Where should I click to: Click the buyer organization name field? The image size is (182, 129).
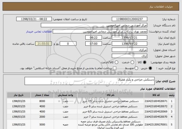pyautogui.click(x=94, y=25)
